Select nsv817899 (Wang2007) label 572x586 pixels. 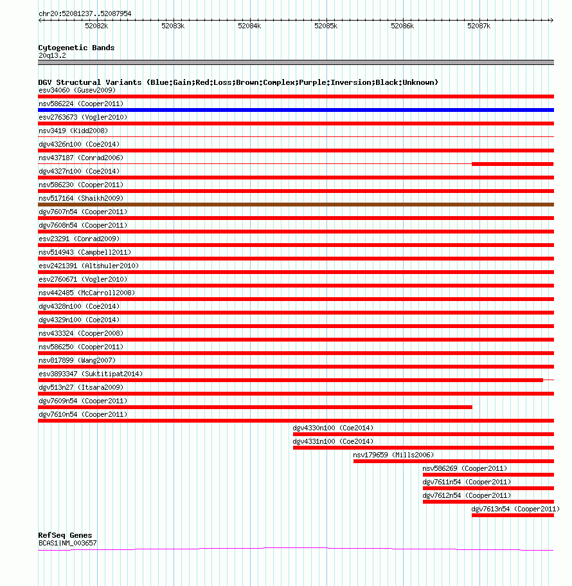[x=77, y=360]
